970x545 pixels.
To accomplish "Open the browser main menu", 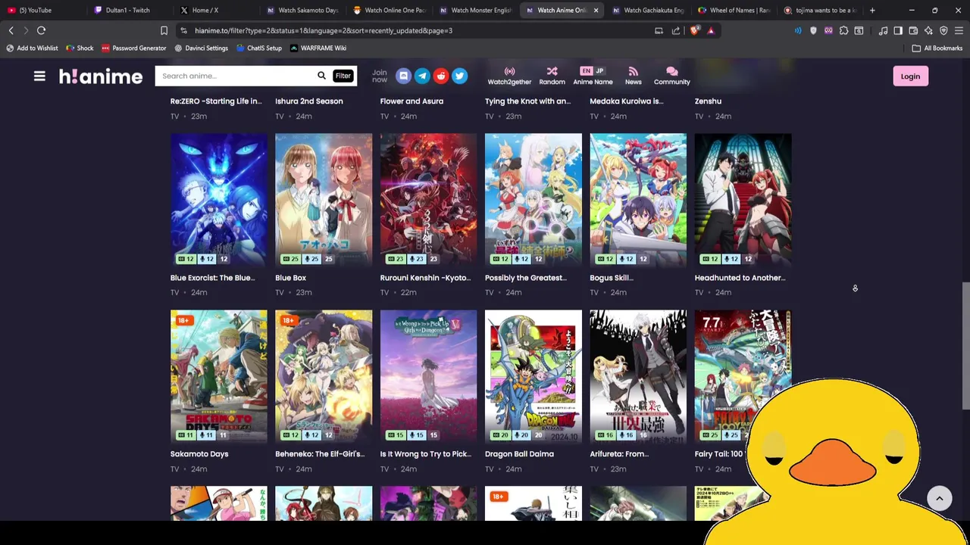I will (x=959, y=30).
